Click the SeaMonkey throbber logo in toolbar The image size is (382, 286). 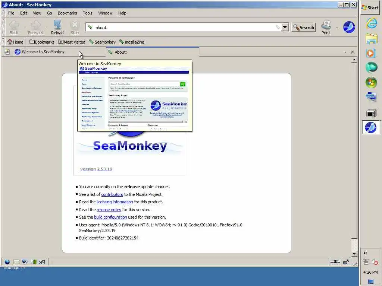click(x=349, y=27)
